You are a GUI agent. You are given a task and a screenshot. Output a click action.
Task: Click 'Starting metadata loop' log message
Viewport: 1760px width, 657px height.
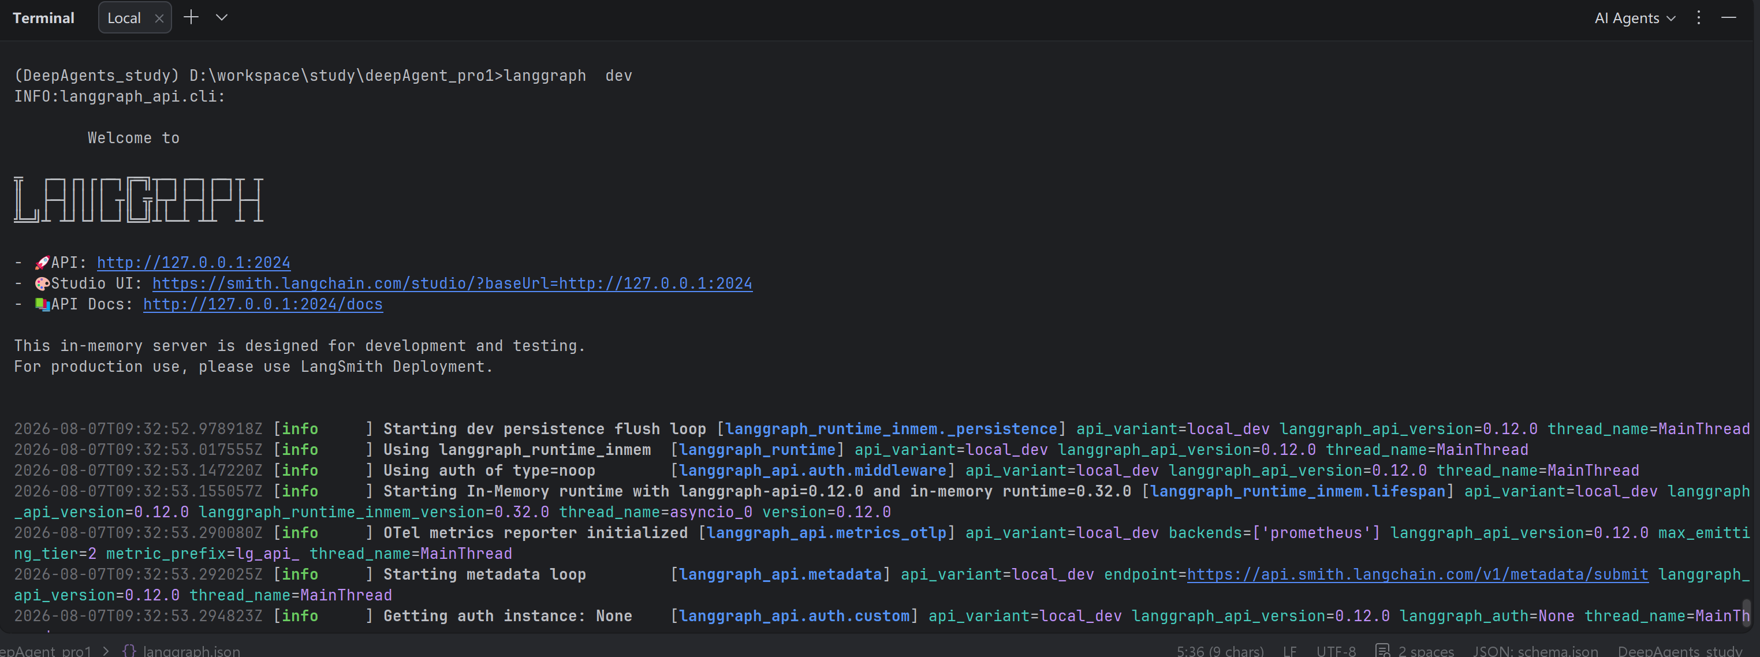click(484, 574)
